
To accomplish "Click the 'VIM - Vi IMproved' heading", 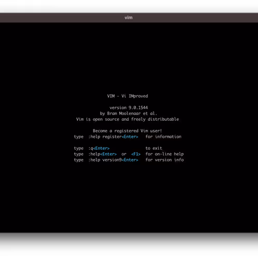I will pos(127,96).
